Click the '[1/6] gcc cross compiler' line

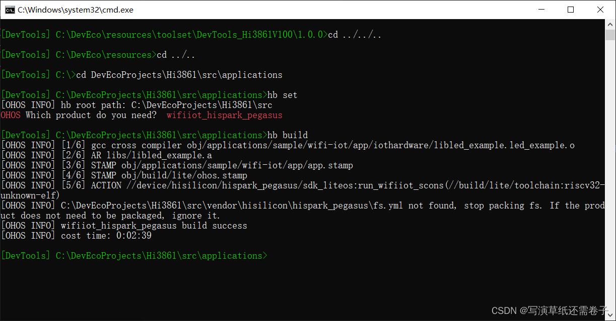(288, 145)
